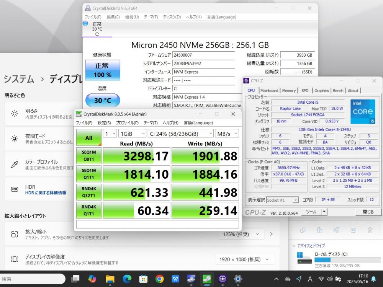Viewport: 383px width, 287px height.
Task: Switch to CrystalDiskInfo taskbar icon
Action: click(191, 279)
